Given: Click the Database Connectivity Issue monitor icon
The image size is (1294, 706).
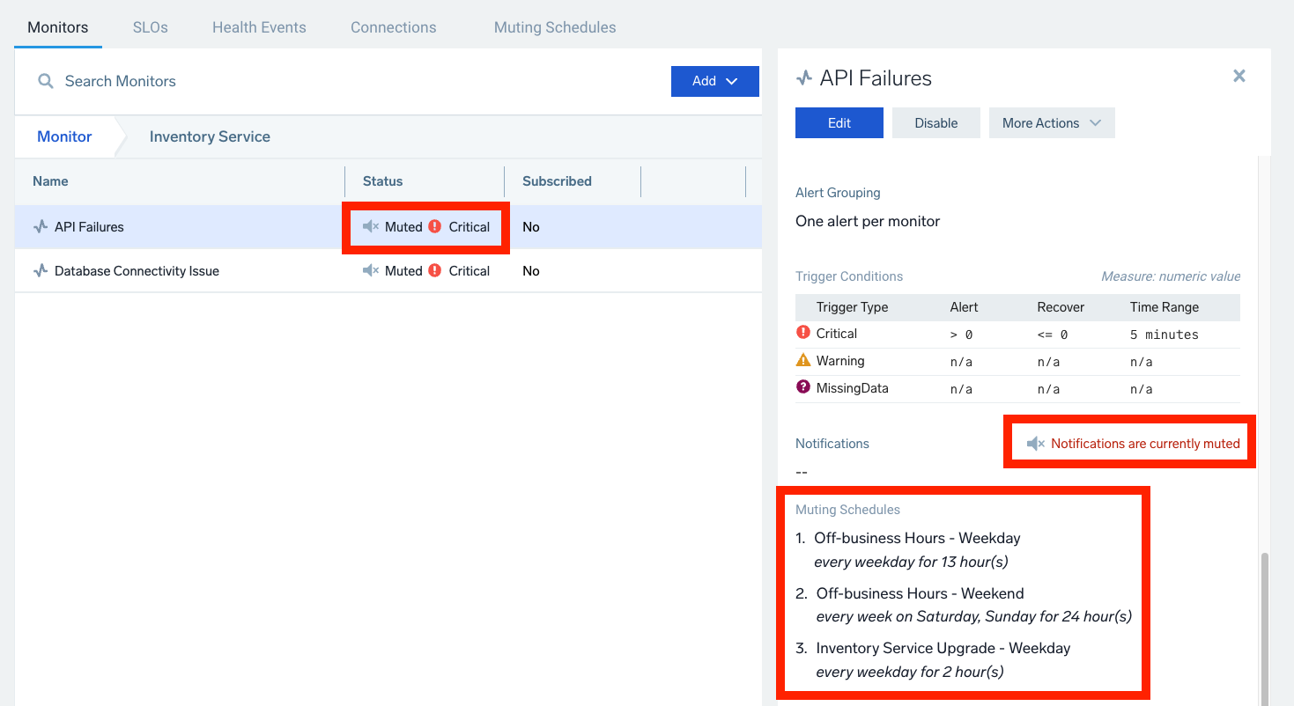Looking at the screenshot, I should [x=41, y=271].
